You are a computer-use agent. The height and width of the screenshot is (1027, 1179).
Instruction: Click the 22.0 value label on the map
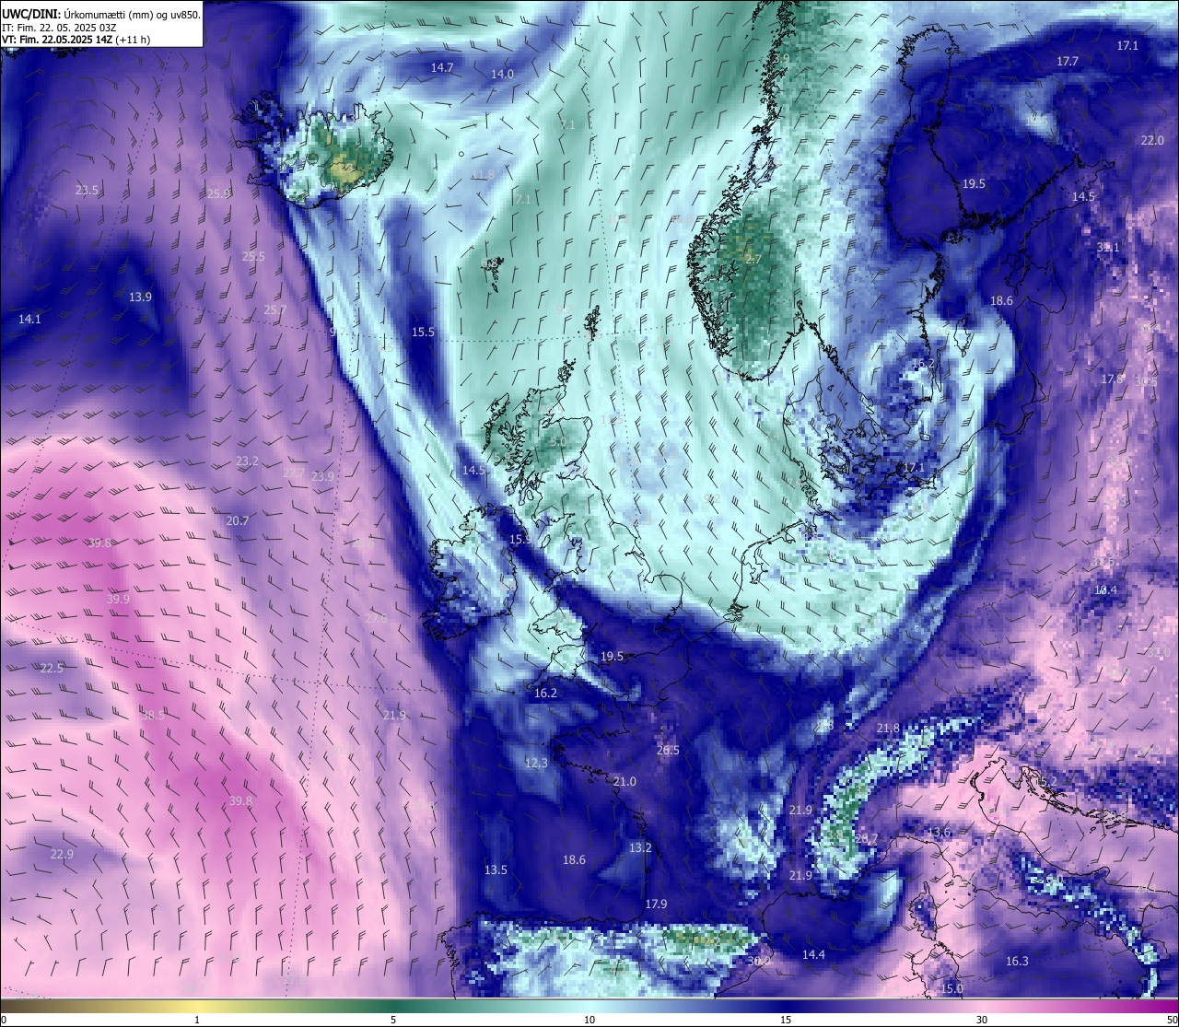pos(1152,141)
